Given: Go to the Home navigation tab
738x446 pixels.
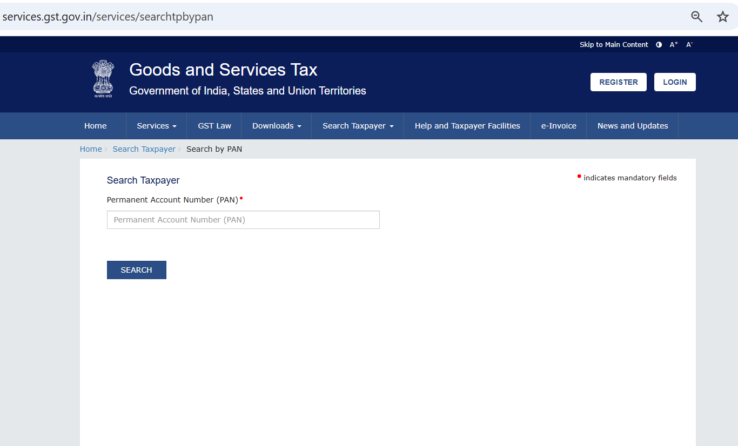Looking at the screenshot, I should pyautogui.click(x=95, y=126).
